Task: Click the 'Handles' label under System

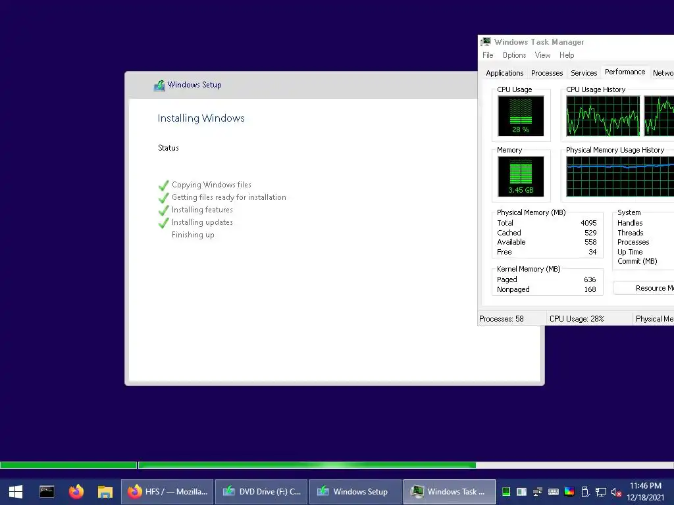Action: point(630,223)
